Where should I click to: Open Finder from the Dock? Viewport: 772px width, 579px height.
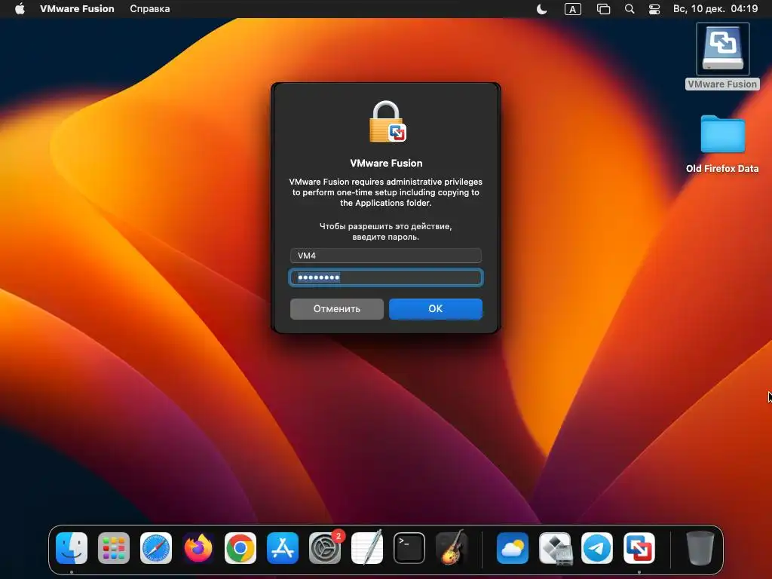[x=72, y=548]
